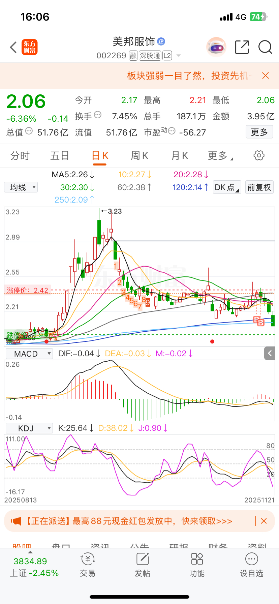Switch to 月K tab
The width and height of the screenshot is (279, 604).
point(180,156)
